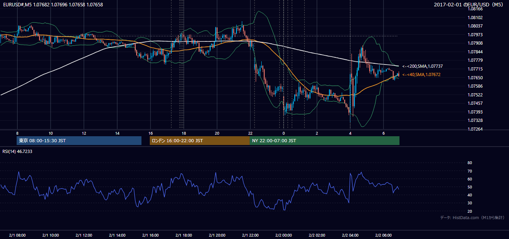Click the データ: HistData.com source credit
The width and height of the screenshot is (509, 239).
pyautogui.click(x=472, y=217)
